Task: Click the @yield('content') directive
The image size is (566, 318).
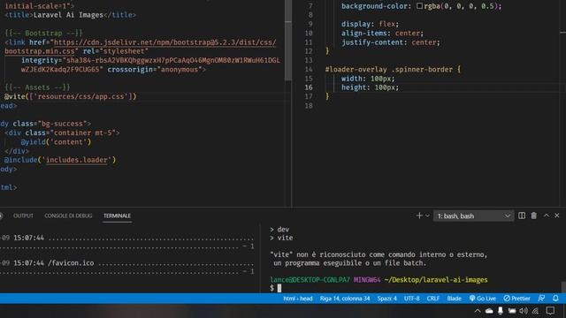Action: coord(56,142)
